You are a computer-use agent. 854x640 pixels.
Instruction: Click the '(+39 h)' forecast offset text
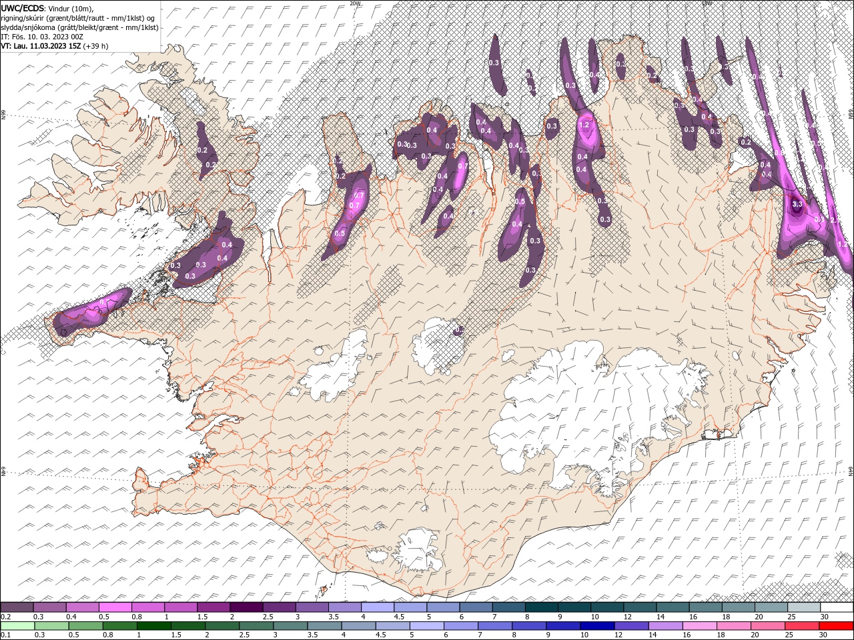(95, 46)
